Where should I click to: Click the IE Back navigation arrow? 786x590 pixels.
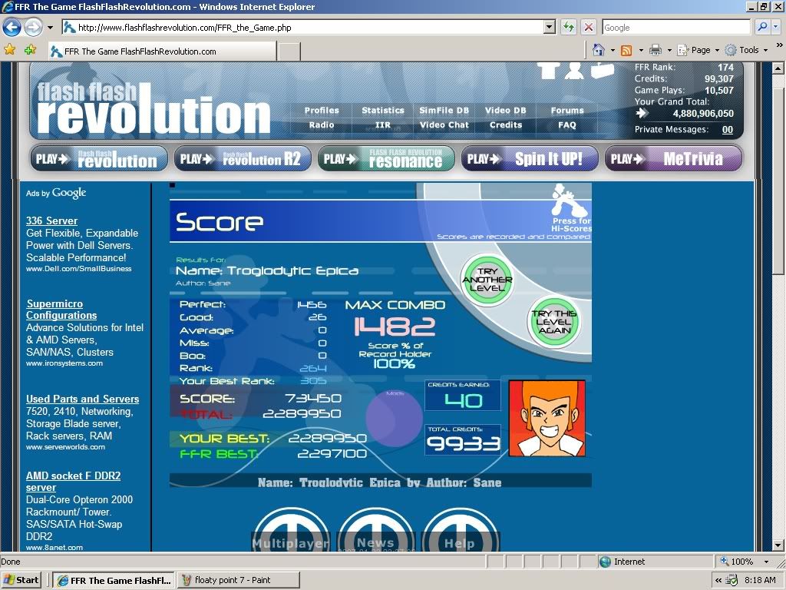coord(12,28)
